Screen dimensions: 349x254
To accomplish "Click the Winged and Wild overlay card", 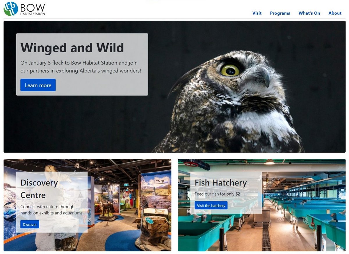I will click(82, 65).
